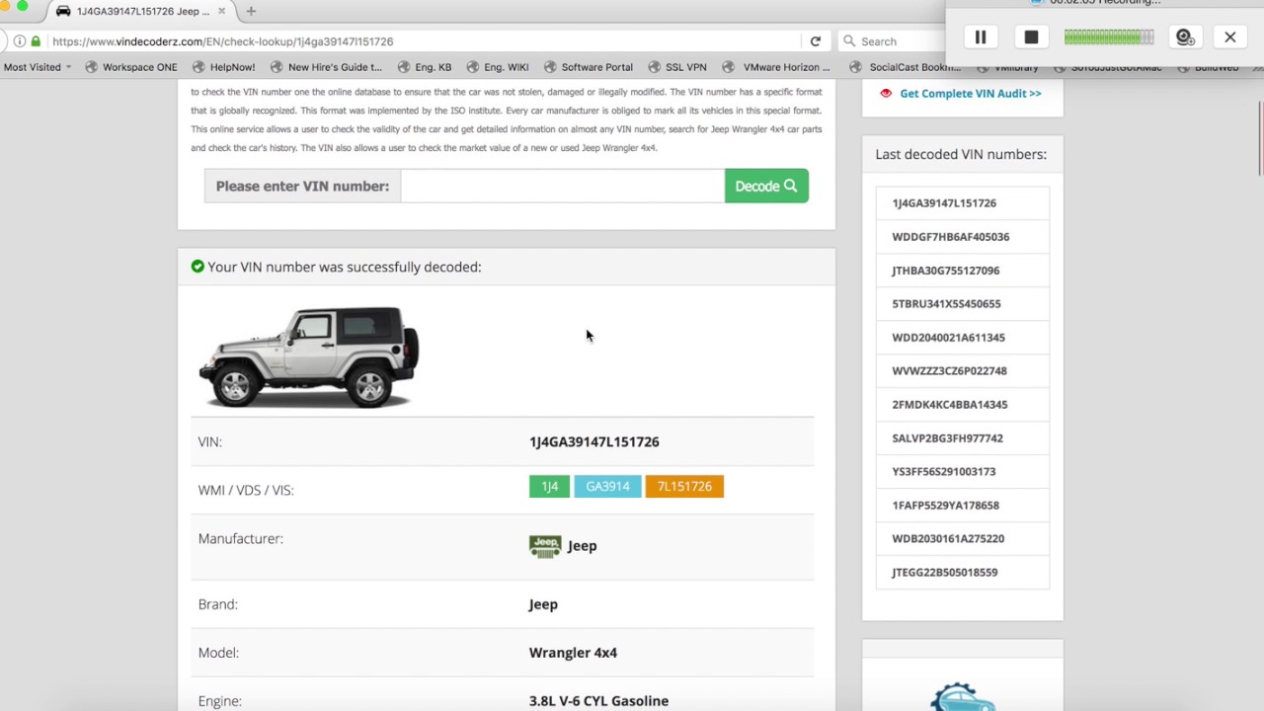Image resolution: width=1264 pixels, height=711 pixels.
Task: Open the Software Portal bookmark
Action: point(588,67)
